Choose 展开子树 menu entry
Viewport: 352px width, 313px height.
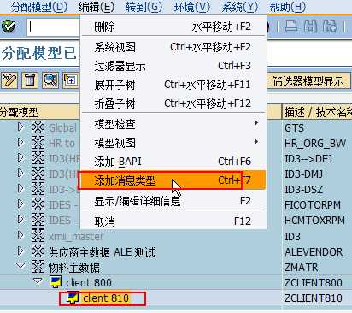pos(173,85)
